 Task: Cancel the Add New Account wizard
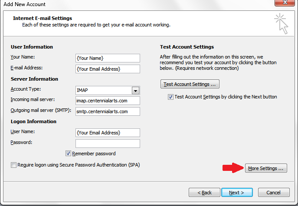pos(274,193)
